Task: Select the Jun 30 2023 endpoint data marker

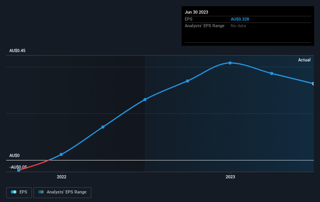Action: (x=313, y=84)
